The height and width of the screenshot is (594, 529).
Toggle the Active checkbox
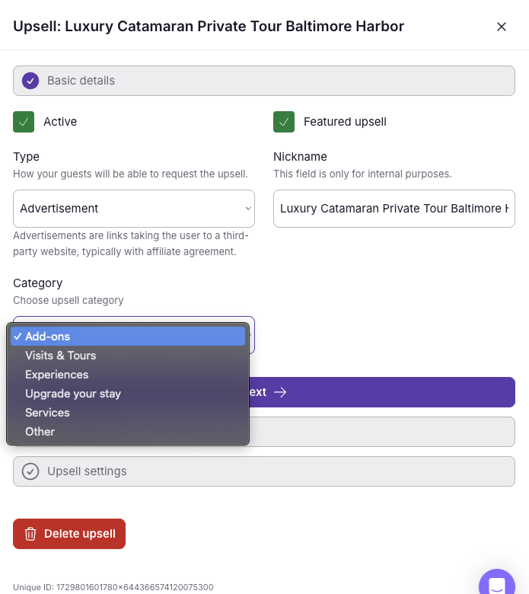click(x=24, y=121)
